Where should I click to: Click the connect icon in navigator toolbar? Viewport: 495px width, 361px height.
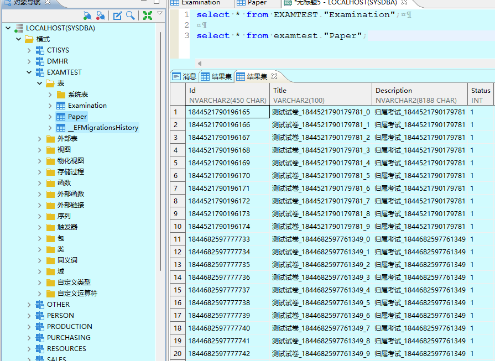87,15
